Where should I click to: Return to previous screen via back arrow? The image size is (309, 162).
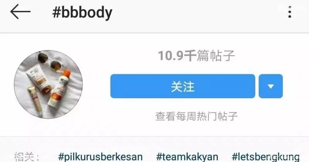[20, 12]
